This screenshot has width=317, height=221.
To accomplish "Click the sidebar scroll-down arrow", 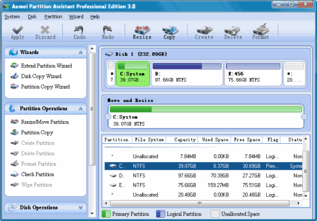I will (x=92, y=213).
